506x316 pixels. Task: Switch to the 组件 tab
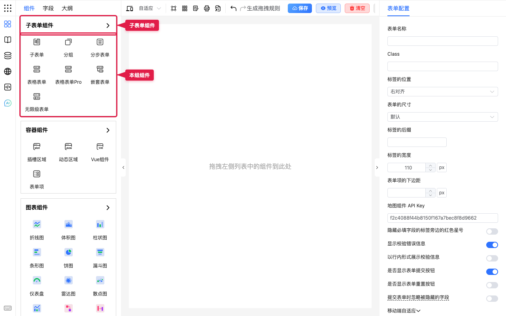click(x=29, y=8)
